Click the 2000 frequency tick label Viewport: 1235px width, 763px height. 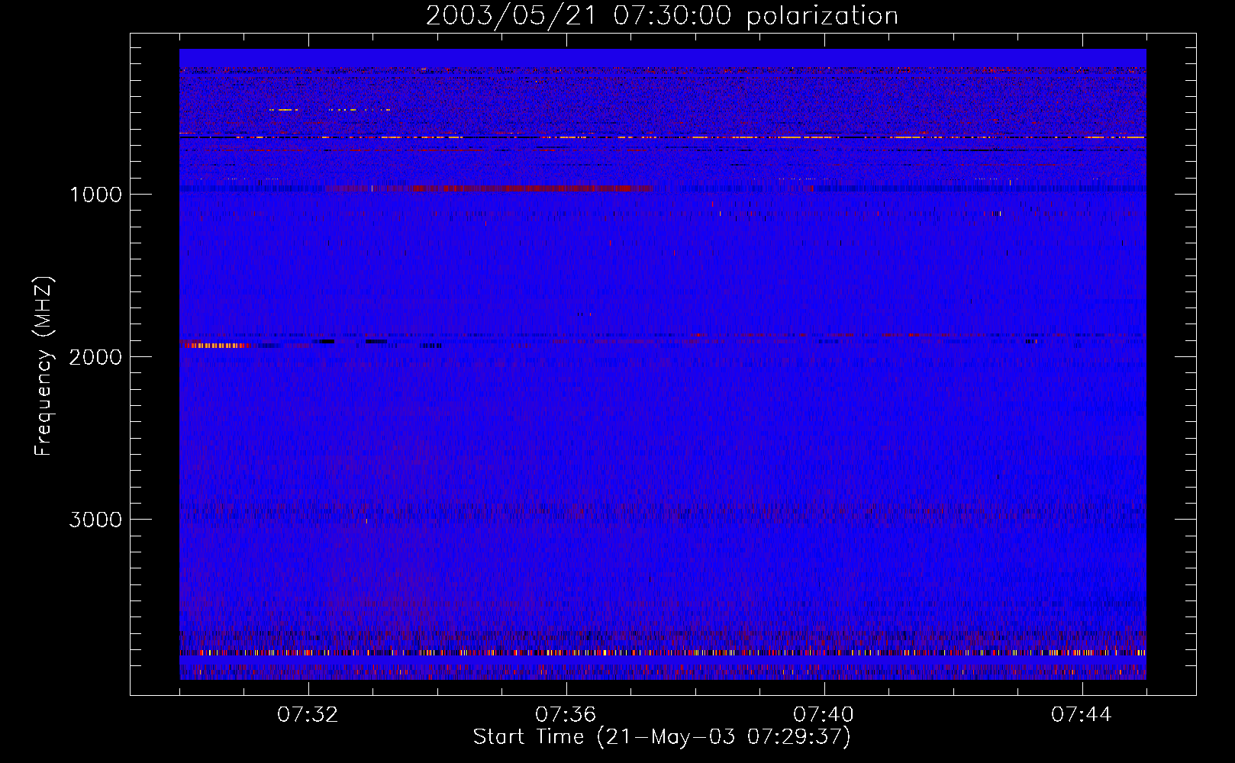click(95, 357)
